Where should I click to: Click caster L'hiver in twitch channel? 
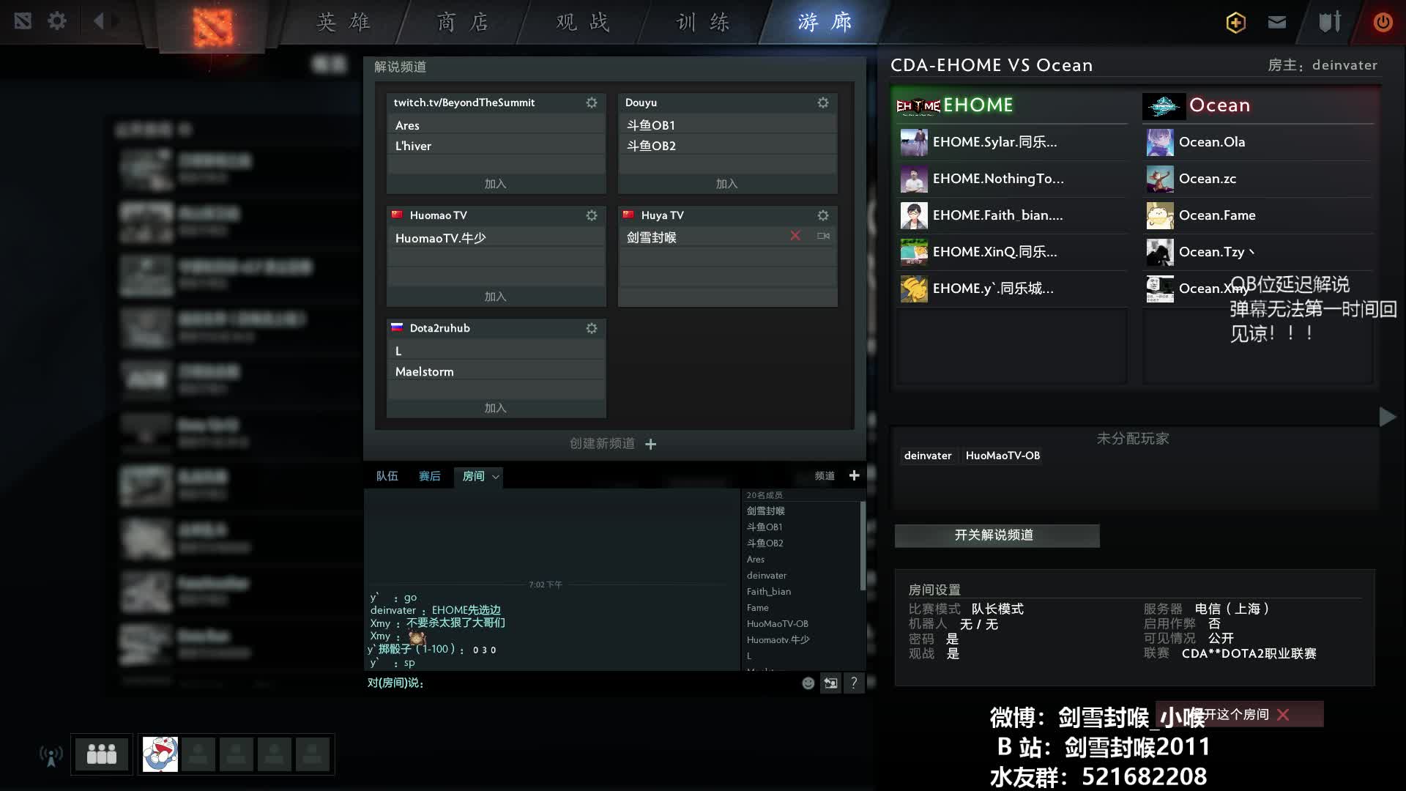tap(496, 146)
